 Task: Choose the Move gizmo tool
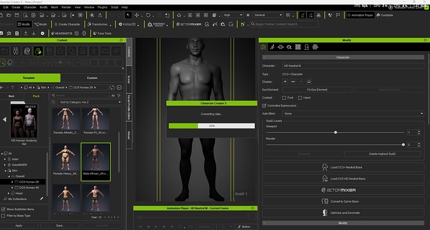point(136,15)
